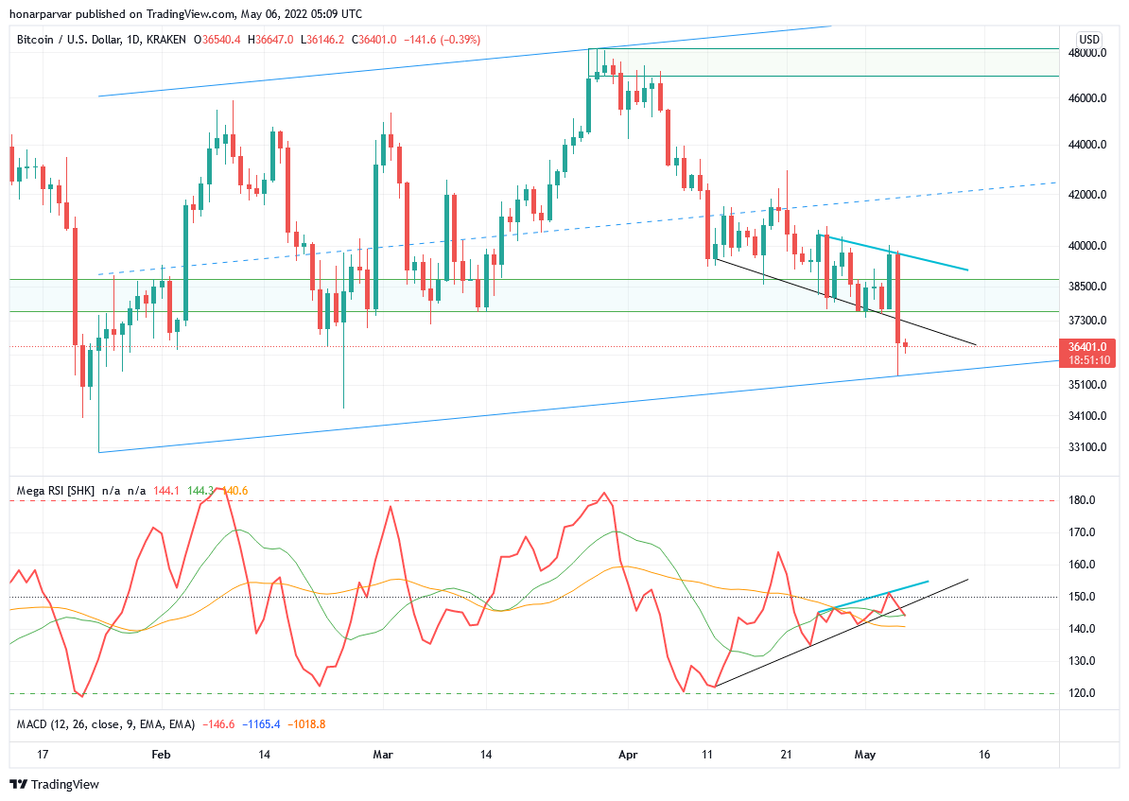
Task: Select the open value O36540.4
Action: coord(217,40)
